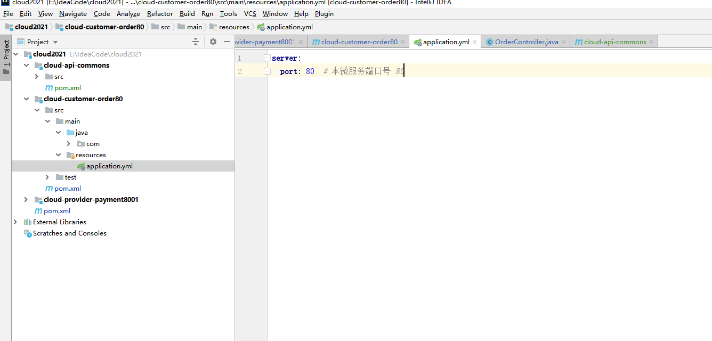Image resolution: width=712 pixels, height=341 pixels.
Task: Select Scratches and Consoles
Action: tap(69, 233)
